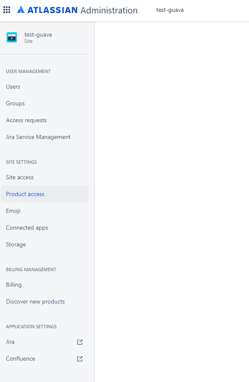Click the test-guava site avatar icon
This screenshot has height=382, width=249.
coord(12,37)
